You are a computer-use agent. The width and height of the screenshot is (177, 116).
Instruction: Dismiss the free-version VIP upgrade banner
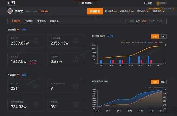(x=174, y=9)
